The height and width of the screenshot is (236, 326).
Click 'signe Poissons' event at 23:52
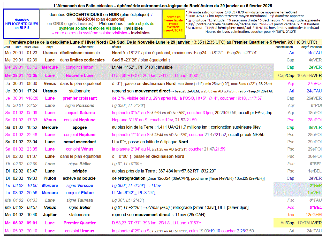(80, 105)
